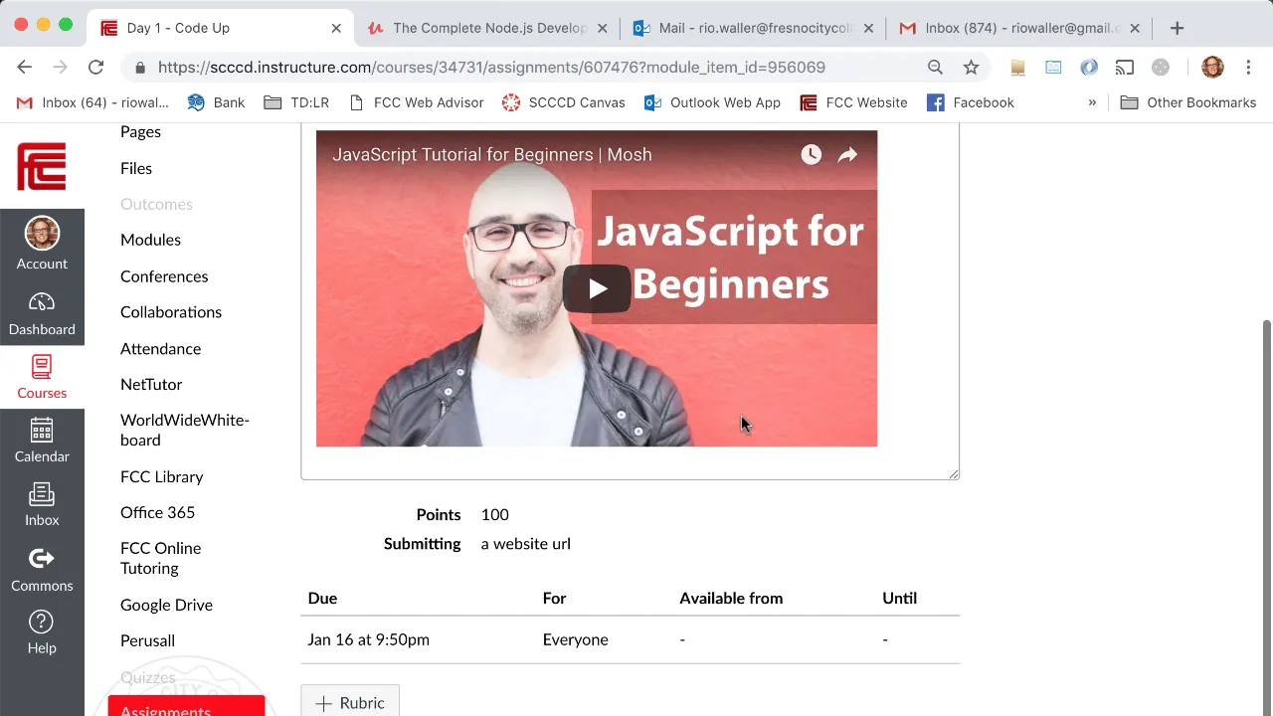Image resolution: width=1273 pixels, height=716 pixels.
Task: Open NetTutor in the course menu
Action: pyautogui.click(x=151, y=385)
